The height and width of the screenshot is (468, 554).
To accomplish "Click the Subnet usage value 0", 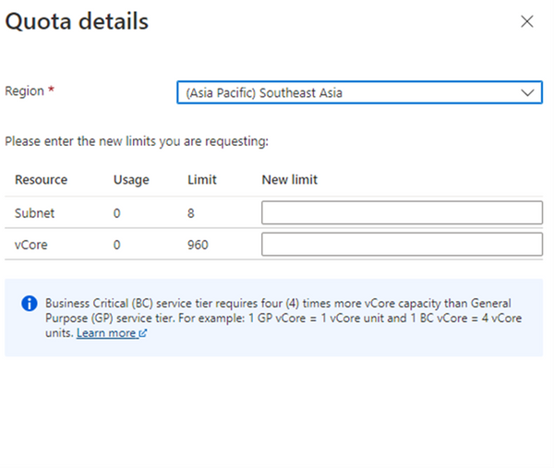I will point(117,213).
